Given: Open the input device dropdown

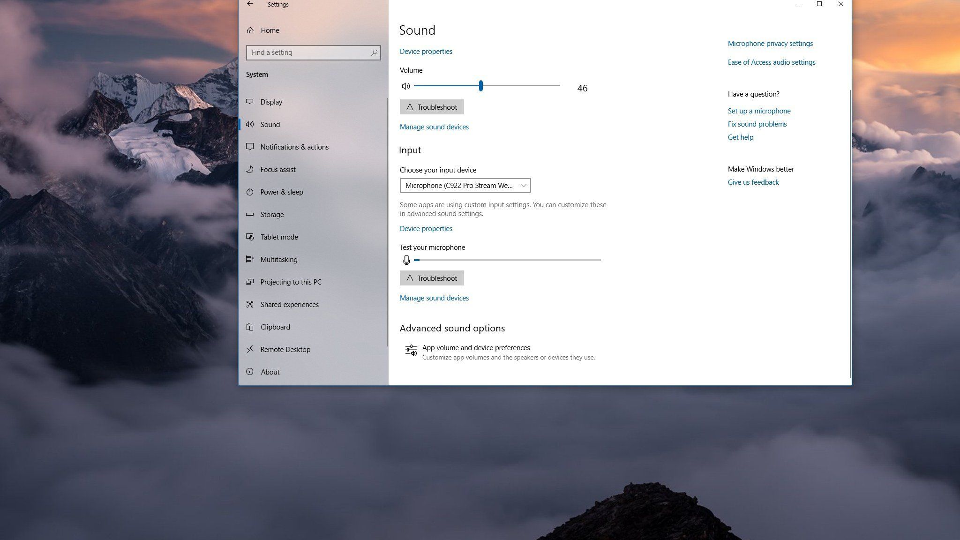Looking at the screenshot, I should [465, 186].
